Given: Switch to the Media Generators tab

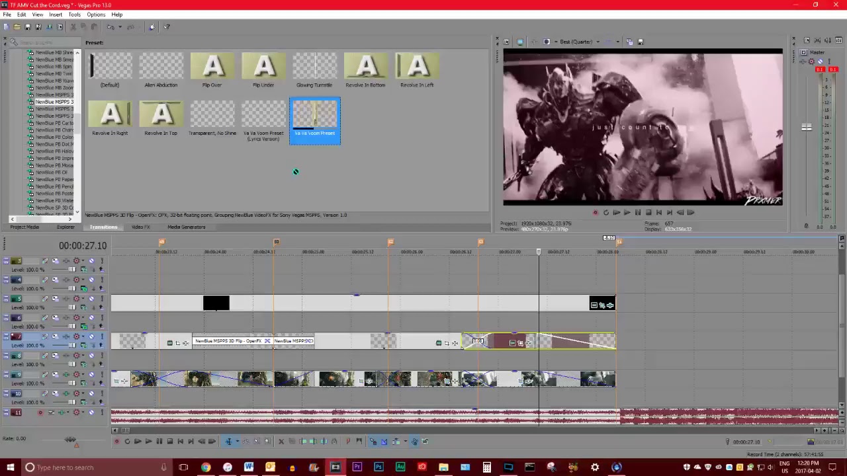Looking at the screenshot, I should pyautogui.click(x=186, y=227).
